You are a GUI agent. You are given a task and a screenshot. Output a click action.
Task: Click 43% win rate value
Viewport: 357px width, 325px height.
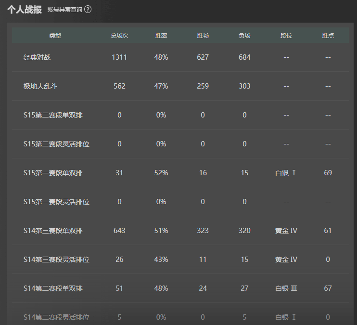(x=161, y=260)
